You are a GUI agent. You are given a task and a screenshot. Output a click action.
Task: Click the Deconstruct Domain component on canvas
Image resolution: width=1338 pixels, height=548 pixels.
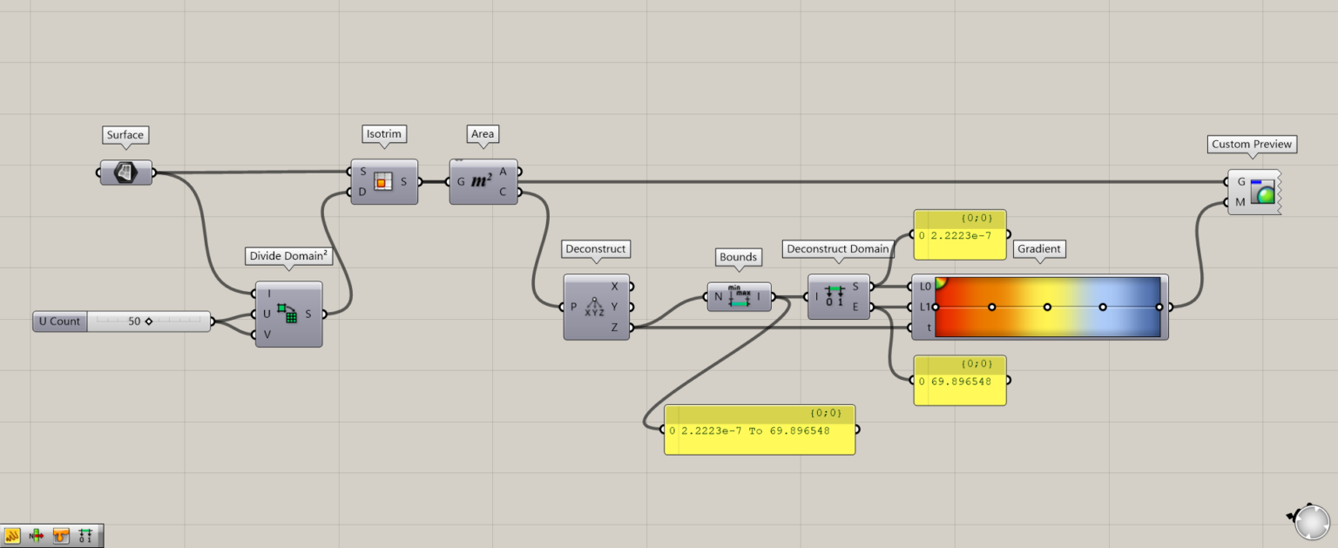(x=836, y=296)
